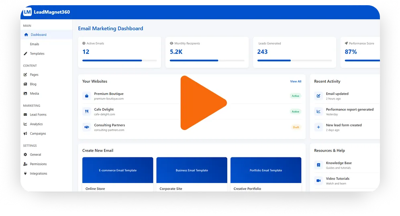Click the New lead form plus icon
This screenshot has width=400, height=216.
pos(318,127)
